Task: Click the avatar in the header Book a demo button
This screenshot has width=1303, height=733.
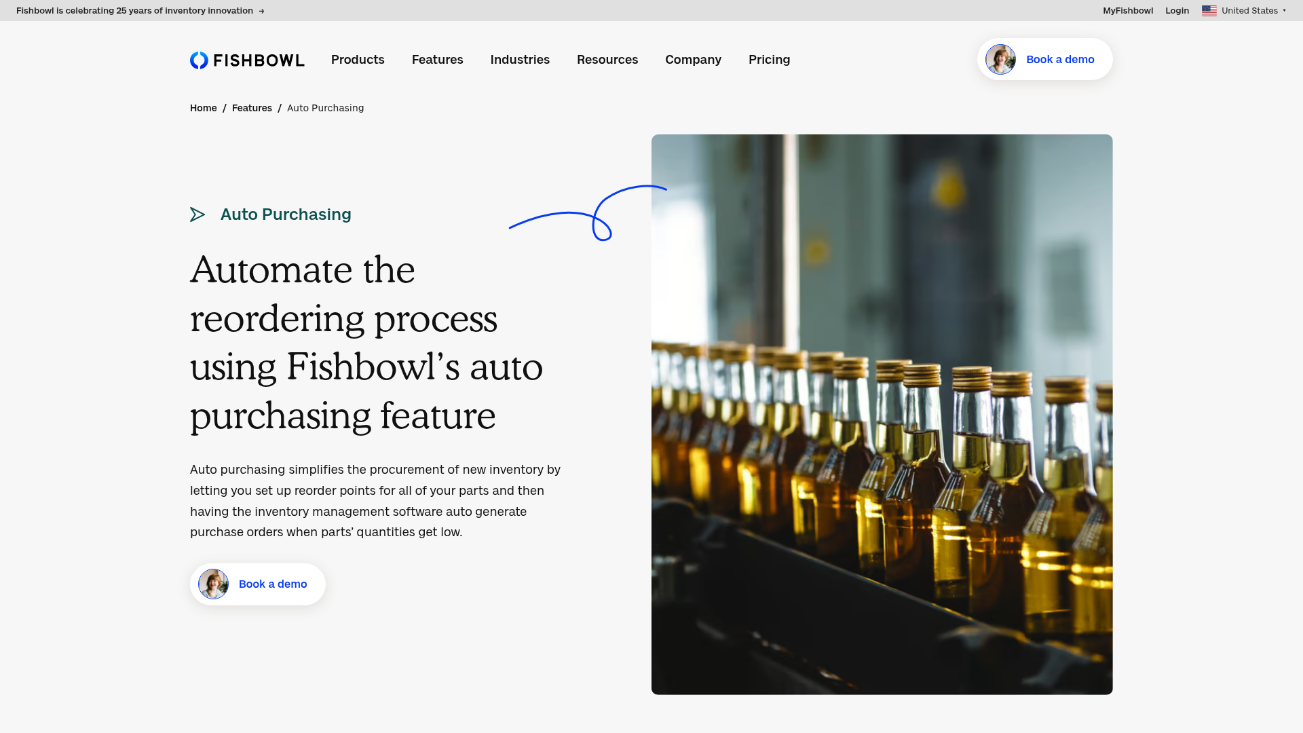Action: pos(1000,60)
